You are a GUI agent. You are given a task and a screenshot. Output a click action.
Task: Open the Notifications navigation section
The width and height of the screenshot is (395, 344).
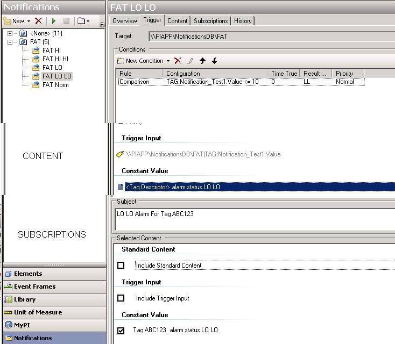click(55, 338)
